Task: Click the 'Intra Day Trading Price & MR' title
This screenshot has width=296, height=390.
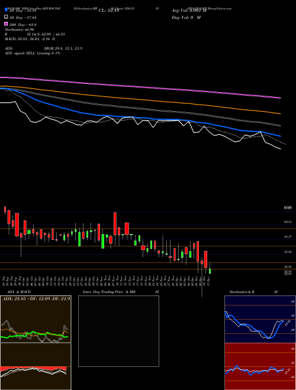Action: pyautogui.click(x=109, y=292)
